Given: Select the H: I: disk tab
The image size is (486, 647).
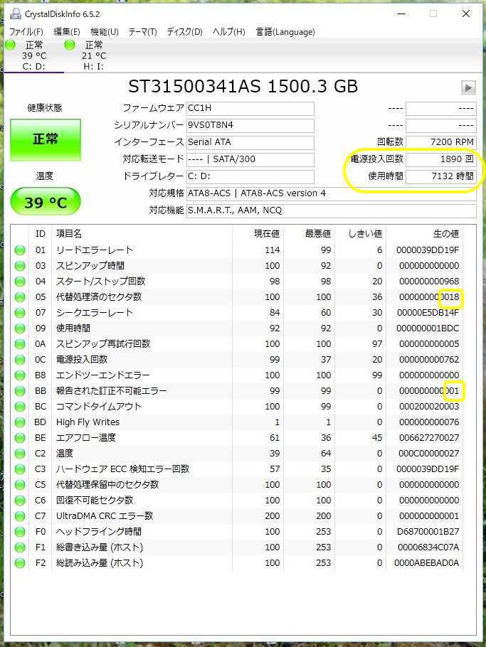Looking at the screenshot, I should tap(93, 55).
